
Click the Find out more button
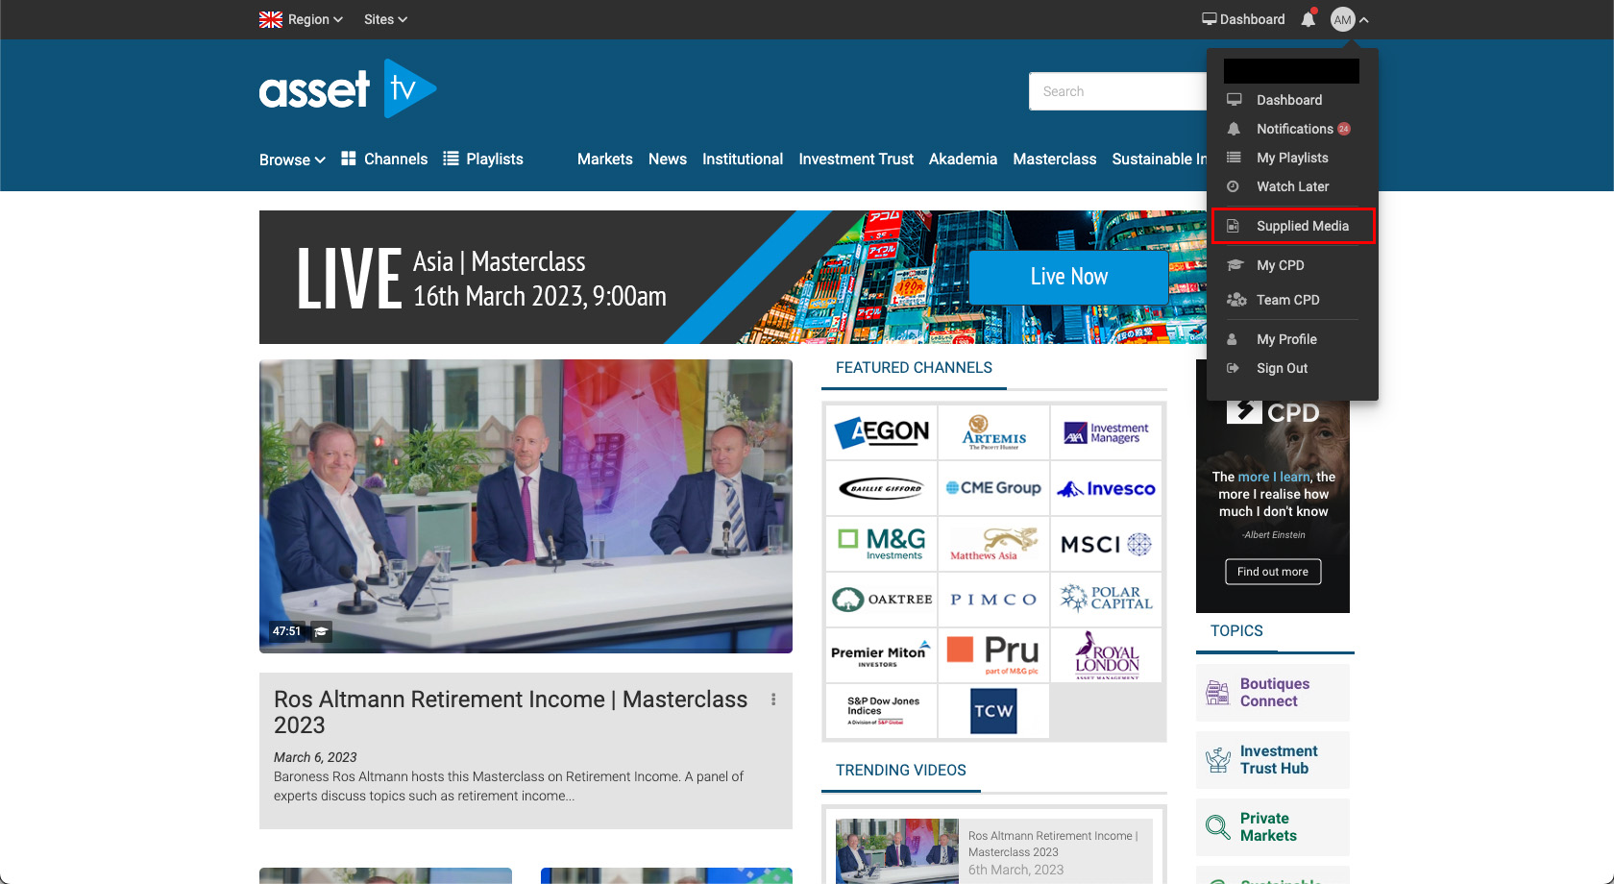tap(1273, 572)
